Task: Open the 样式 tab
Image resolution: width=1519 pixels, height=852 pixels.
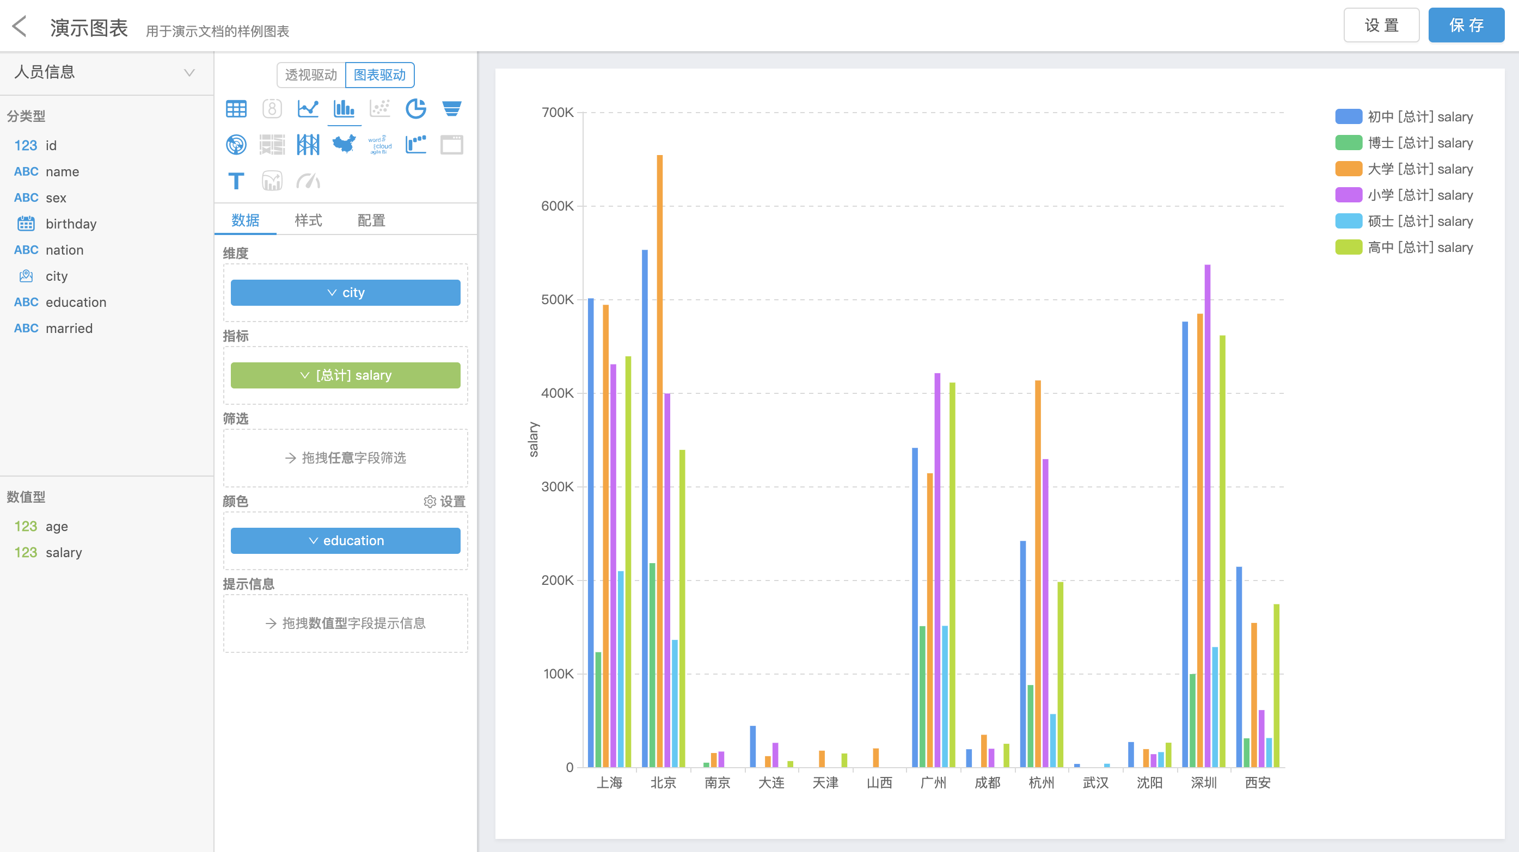Action: point(308,220)
